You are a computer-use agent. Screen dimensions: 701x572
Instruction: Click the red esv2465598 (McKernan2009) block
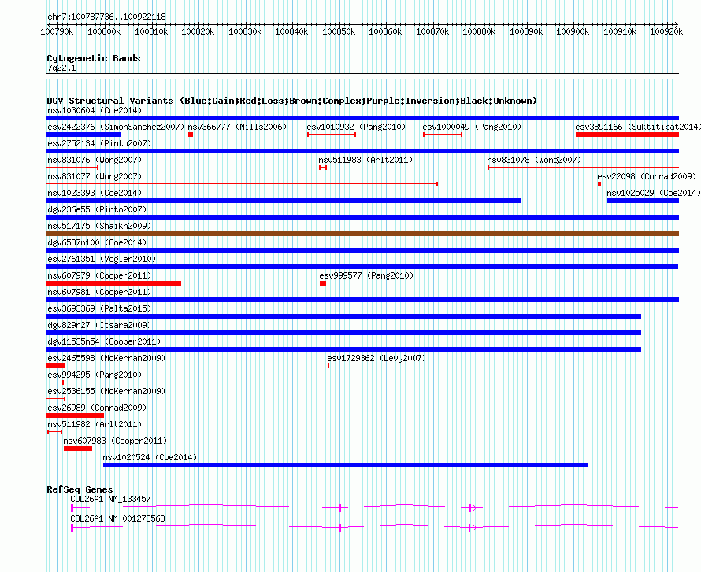click(55, 366)
